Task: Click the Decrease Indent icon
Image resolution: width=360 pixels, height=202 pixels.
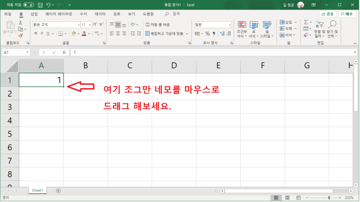Action: click(133, 33)
